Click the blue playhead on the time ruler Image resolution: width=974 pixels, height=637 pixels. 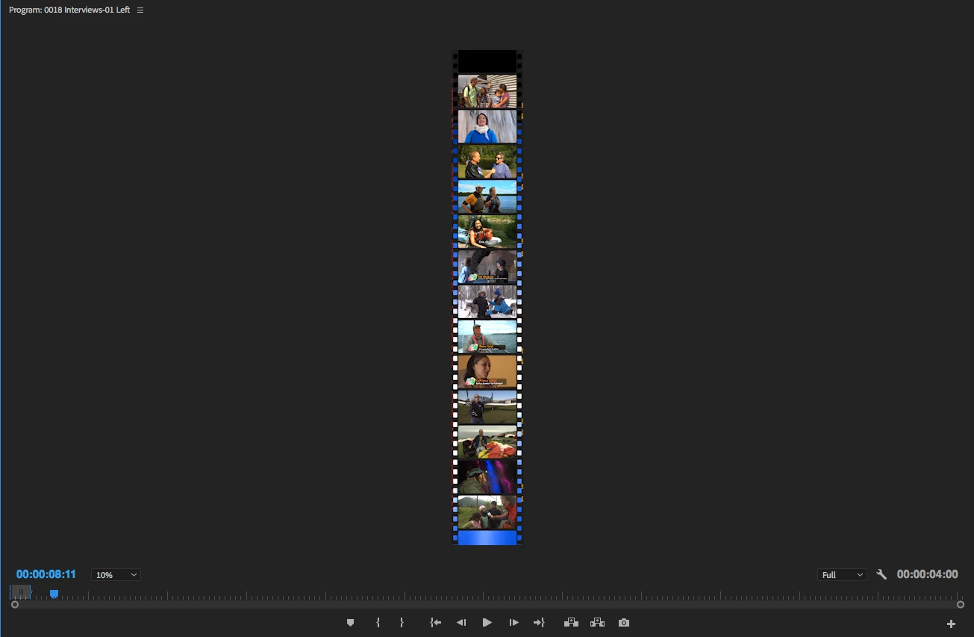coord(54,594)
